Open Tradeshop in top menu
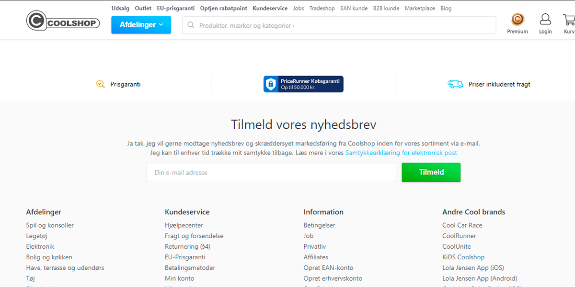Screen dimensions: 575x287 pyautogui.click(x=322, y=8)
